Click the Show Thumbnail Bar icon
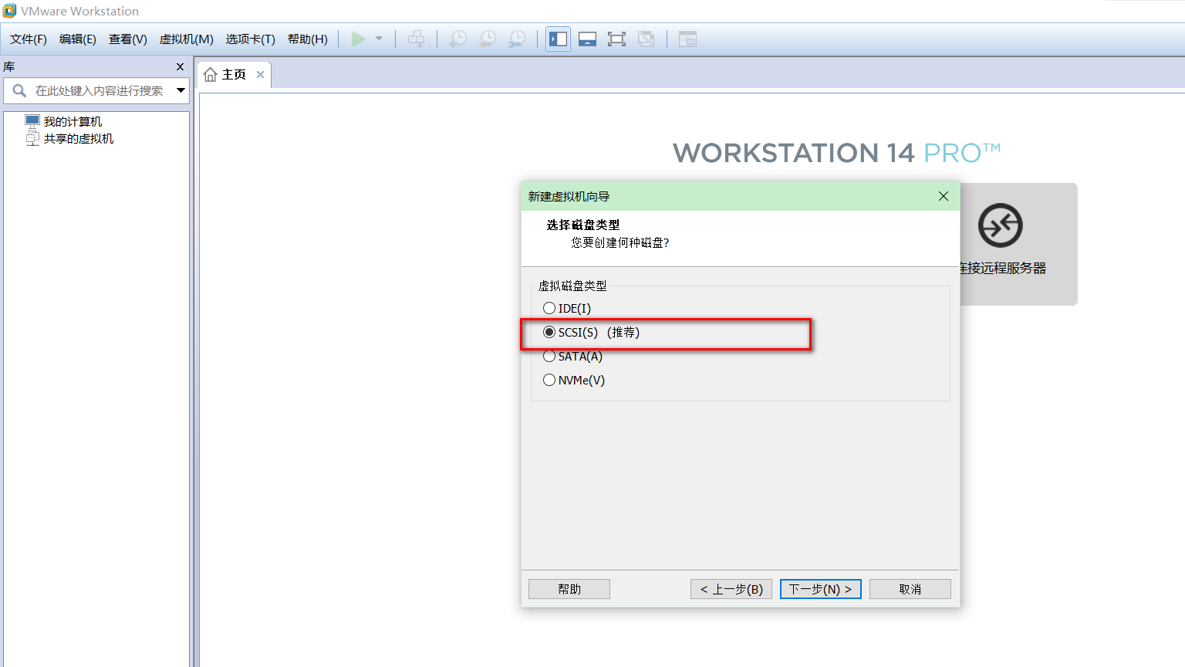Viewport: 1185px width, 667px height. (587, 39)
